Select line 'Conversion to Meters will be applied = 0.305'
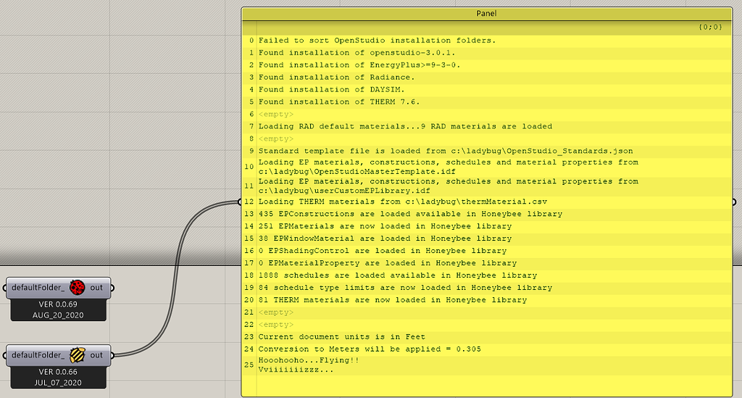The height and width of the screenshot is (398, 742). [487, 349]
